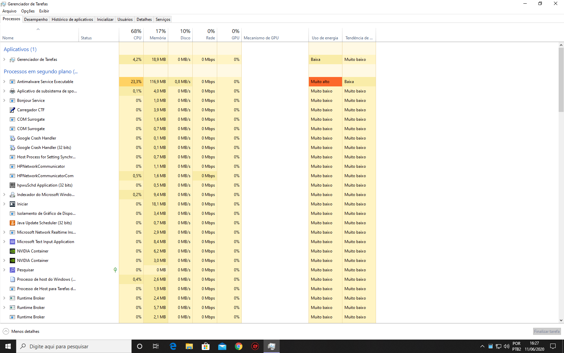The width and height of the screenshot is (564, 353).
Task: Click the Cortana circle icon
Action: tap(140, 346)
